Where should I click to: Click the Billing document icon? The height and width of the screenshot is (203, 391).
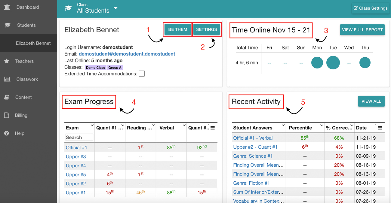(6, 115)
